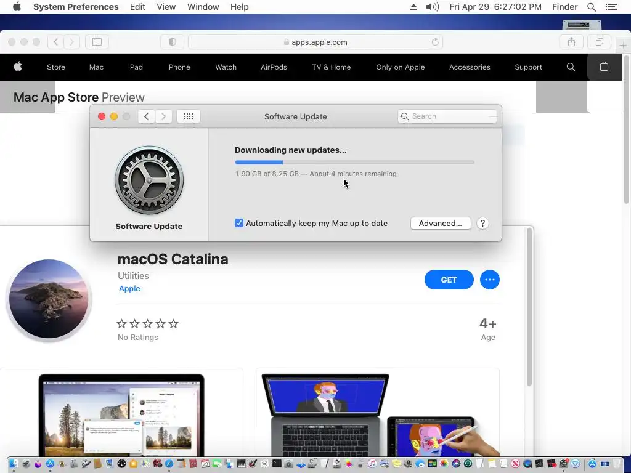This screenshot has height=473, width=631.
Task: Click Safari address bar apps.apple.com
Action: (315, 42)
